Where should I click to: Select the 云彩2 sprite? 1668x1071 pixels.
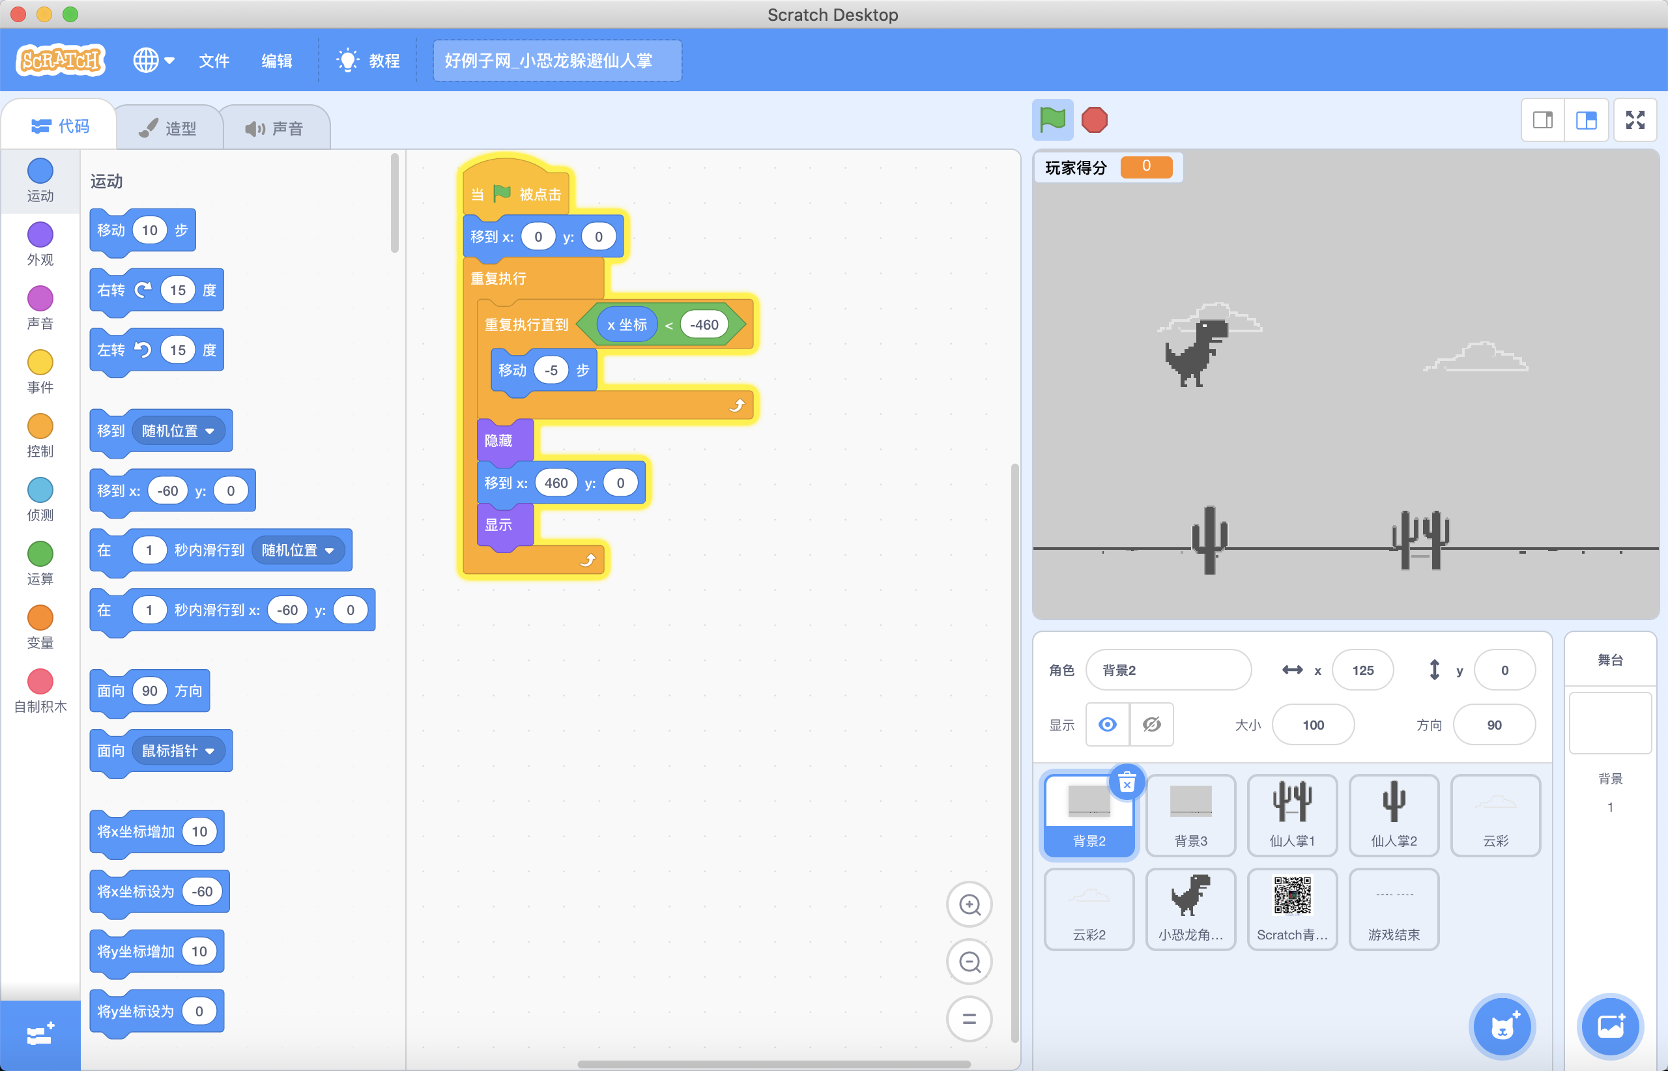click(x=1089, y=909)
